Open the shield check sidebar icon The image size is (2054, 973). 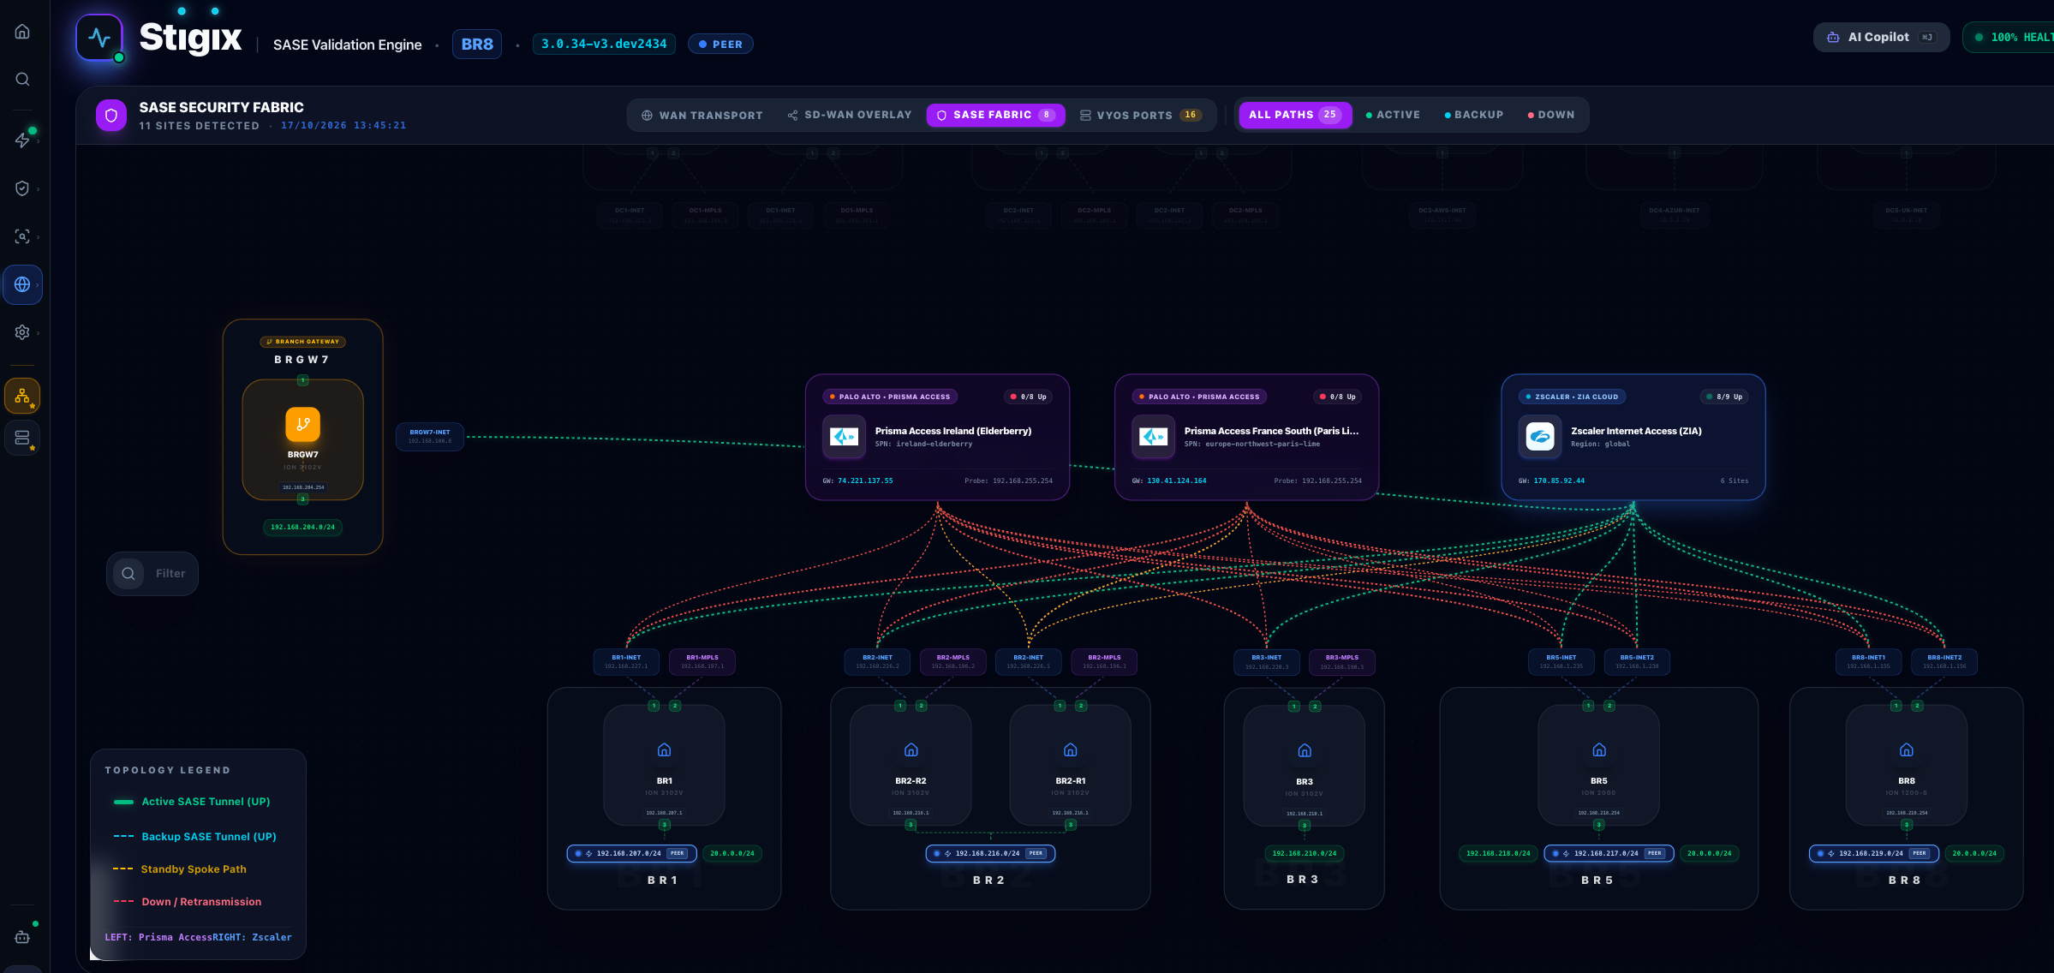tap(22, 188)
